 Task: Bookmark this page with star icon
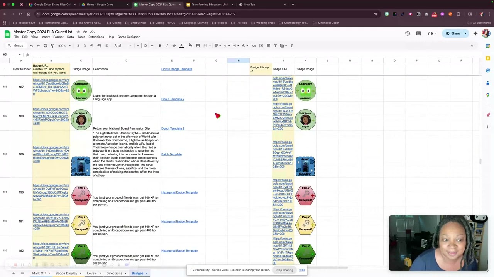click(x=376, y=14)
